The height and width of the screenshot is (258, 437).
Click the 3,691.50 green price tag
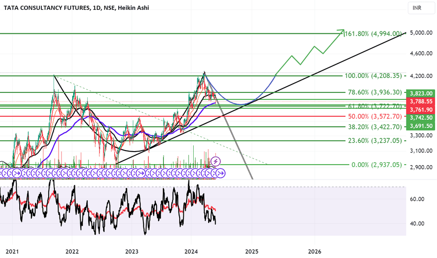click(x=421, y=126)
